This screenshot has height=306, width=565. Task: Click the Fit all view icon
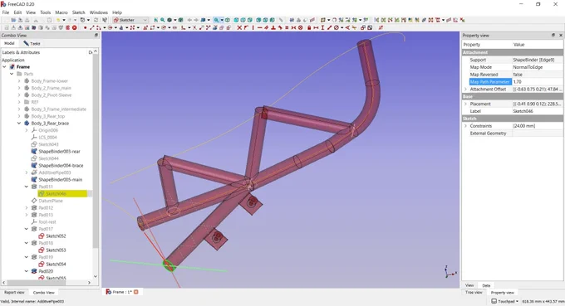point(155,20)
